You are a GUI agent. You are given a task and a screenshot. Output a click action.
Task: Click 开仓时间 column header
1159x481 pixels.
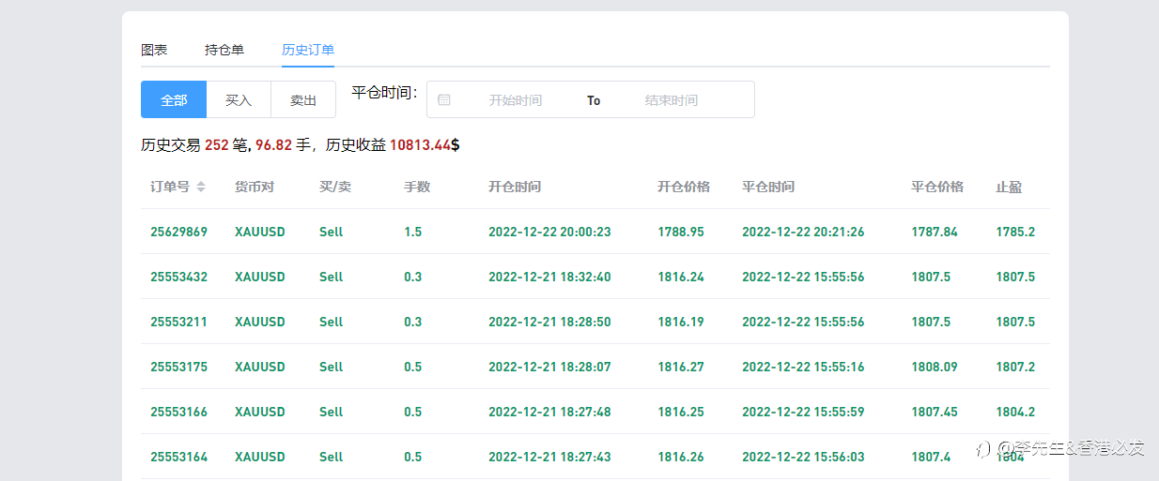pos(515,187)
